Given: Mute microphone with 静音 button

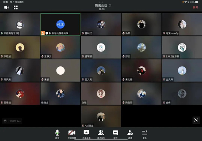Looking at the screenshot, I should pyautogui.click(x=57, y=134).
